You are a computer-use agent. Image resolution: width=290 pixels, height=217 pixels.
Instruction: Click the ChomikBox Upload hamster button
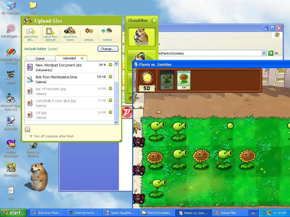point(142,37)
